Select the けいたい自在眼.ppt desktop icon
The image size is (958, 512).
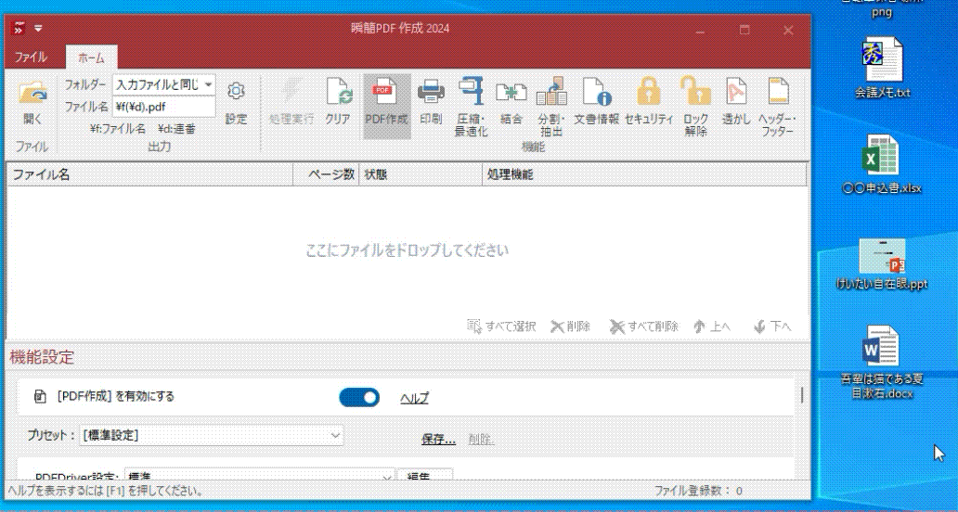point(882,264)
